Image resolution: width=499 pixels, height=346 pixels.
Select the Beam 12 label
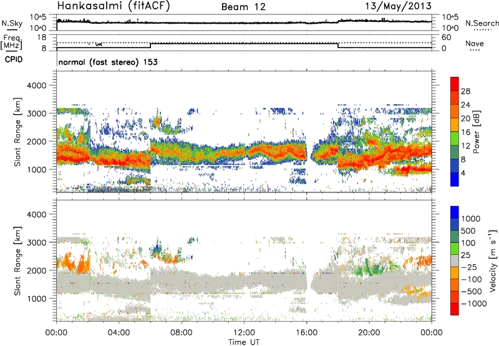point(243,7)
